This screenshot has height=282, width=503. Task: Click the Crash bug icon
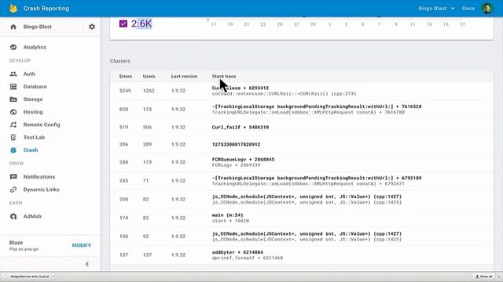(13, 150)
